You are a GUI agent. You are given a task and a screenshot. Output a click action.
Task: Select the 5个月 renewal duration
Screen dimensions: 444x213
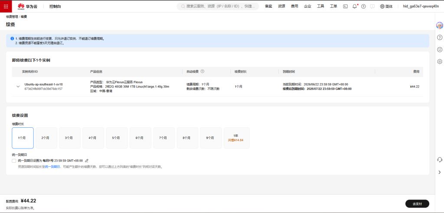[117, 138]
